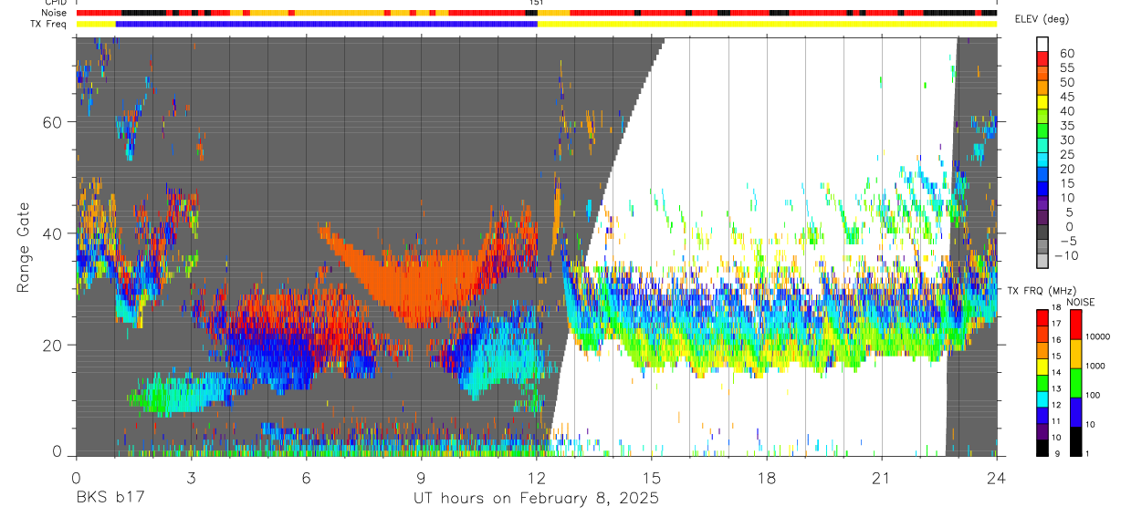Click the '21' tick label on time axis
Screen dimensions: 1121x517
882,477
